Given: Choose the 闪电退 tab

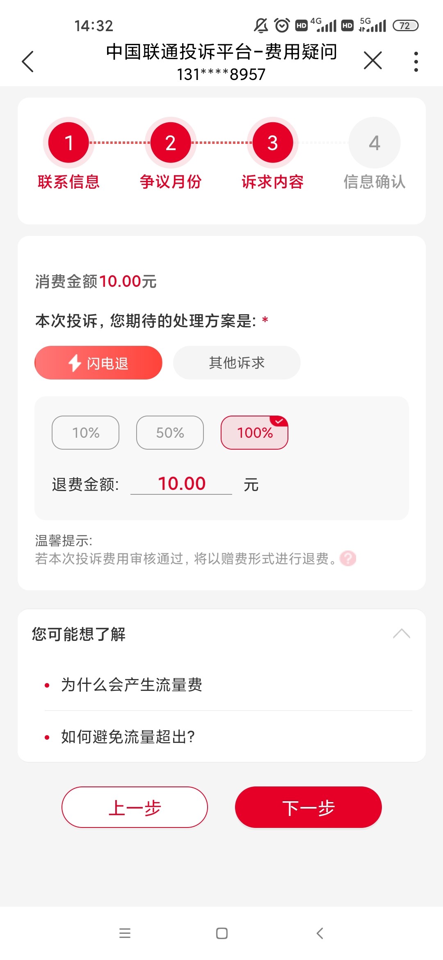Looking at the screenshot, I should [98, 363].
